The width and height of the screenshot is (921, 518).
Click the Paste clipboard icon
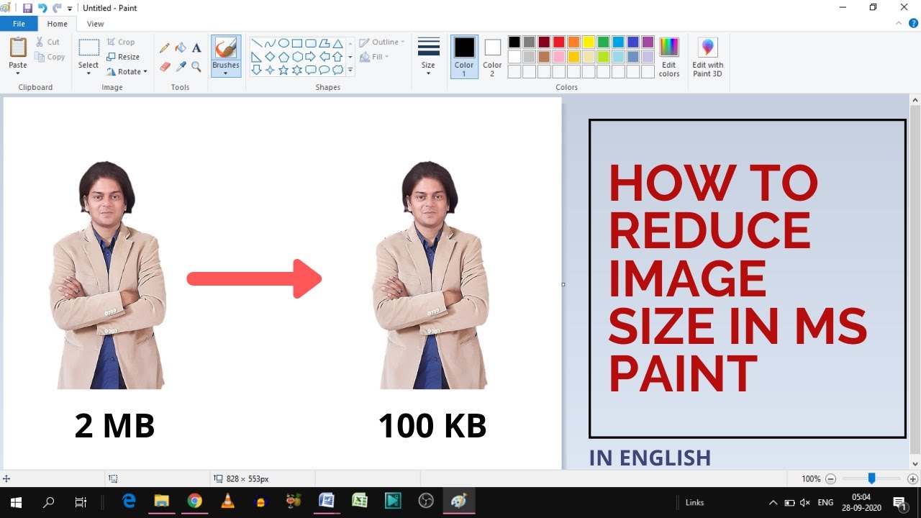pyautogui.click(x=18, y=47)
